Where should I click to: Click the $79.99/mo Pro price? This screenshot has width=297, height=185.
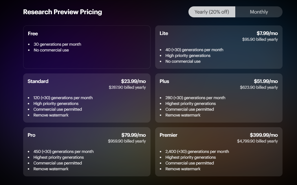pos(133,135)
